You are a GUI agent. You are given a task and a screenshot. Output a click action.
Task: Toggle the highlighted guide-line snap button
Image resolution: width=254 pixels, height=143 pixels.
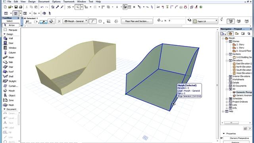click(78, 7)
